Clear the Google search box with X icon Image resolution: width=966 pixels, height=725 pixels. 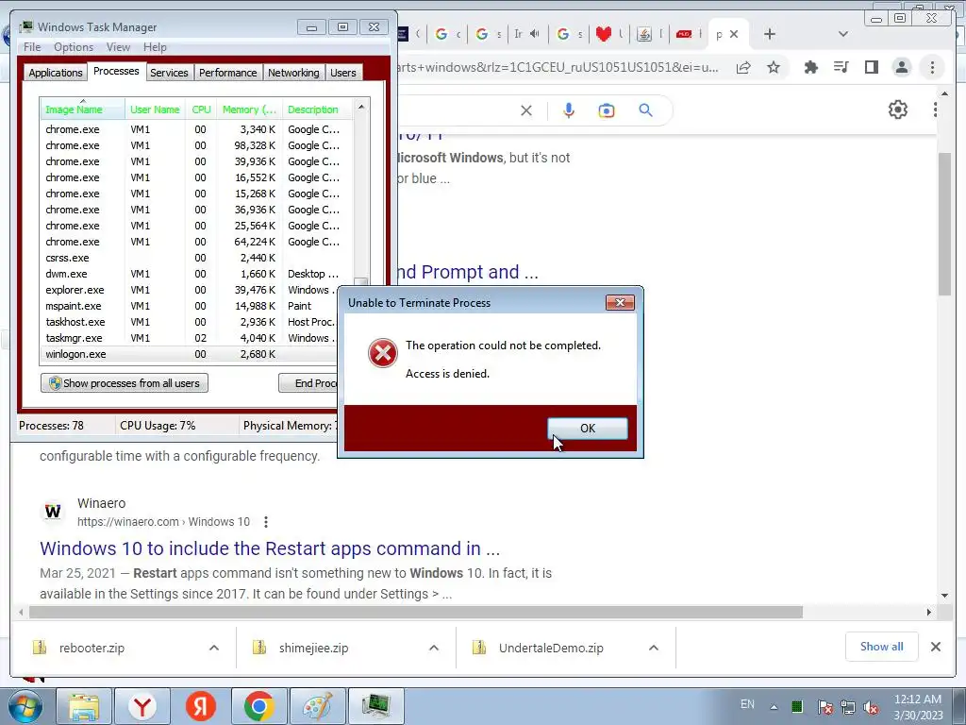pyautogui.click(x=526, y=110)
